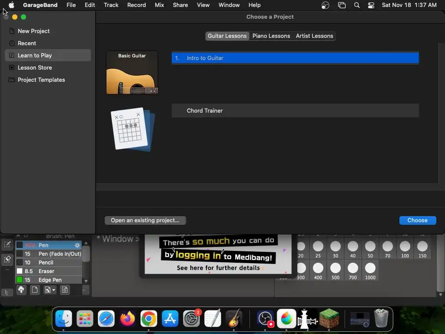Open the Share menu
This screenshot has height=334, width=445.
pyautogui.click(x=180, y=5)
